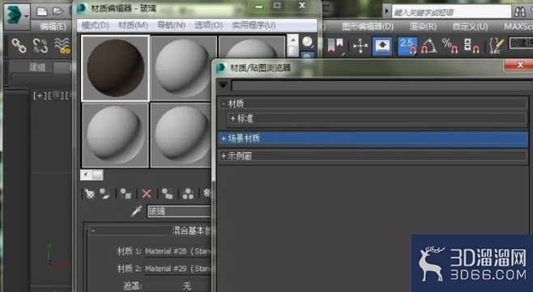Viewport: 533px width, 292px height.
Task: Click the viewport 顶 view label
Action: pos(57,95)
